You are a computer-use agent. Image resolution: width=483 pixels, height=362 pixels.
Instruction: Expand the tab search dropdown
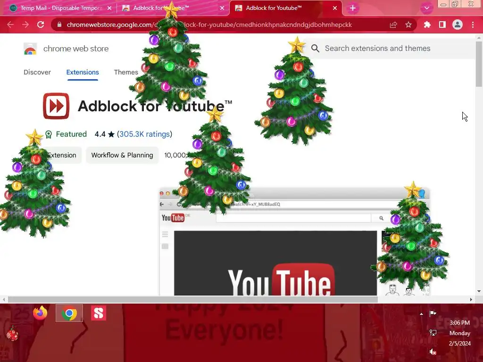(426, 8)
